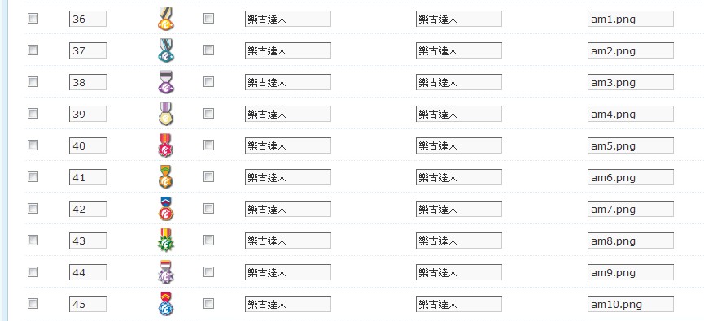Tick the leftmost checkbox for row 36

(x=33, y=19)
